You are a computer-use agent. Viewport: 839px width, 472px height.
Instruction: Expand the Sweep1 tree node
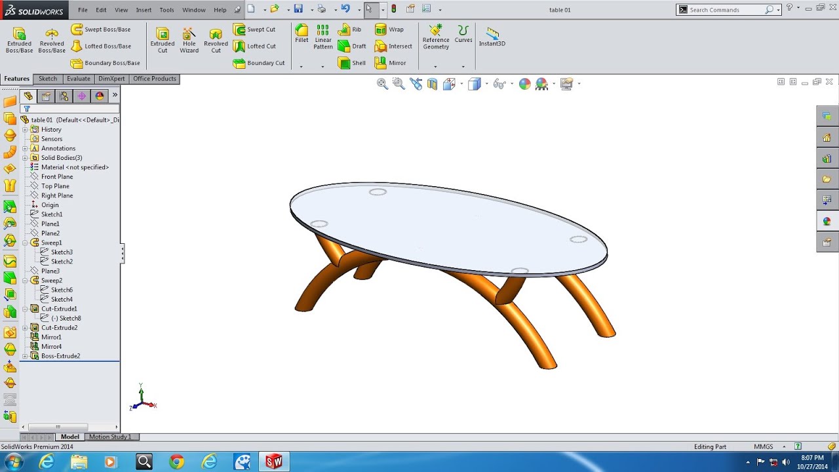pos(25,243)
